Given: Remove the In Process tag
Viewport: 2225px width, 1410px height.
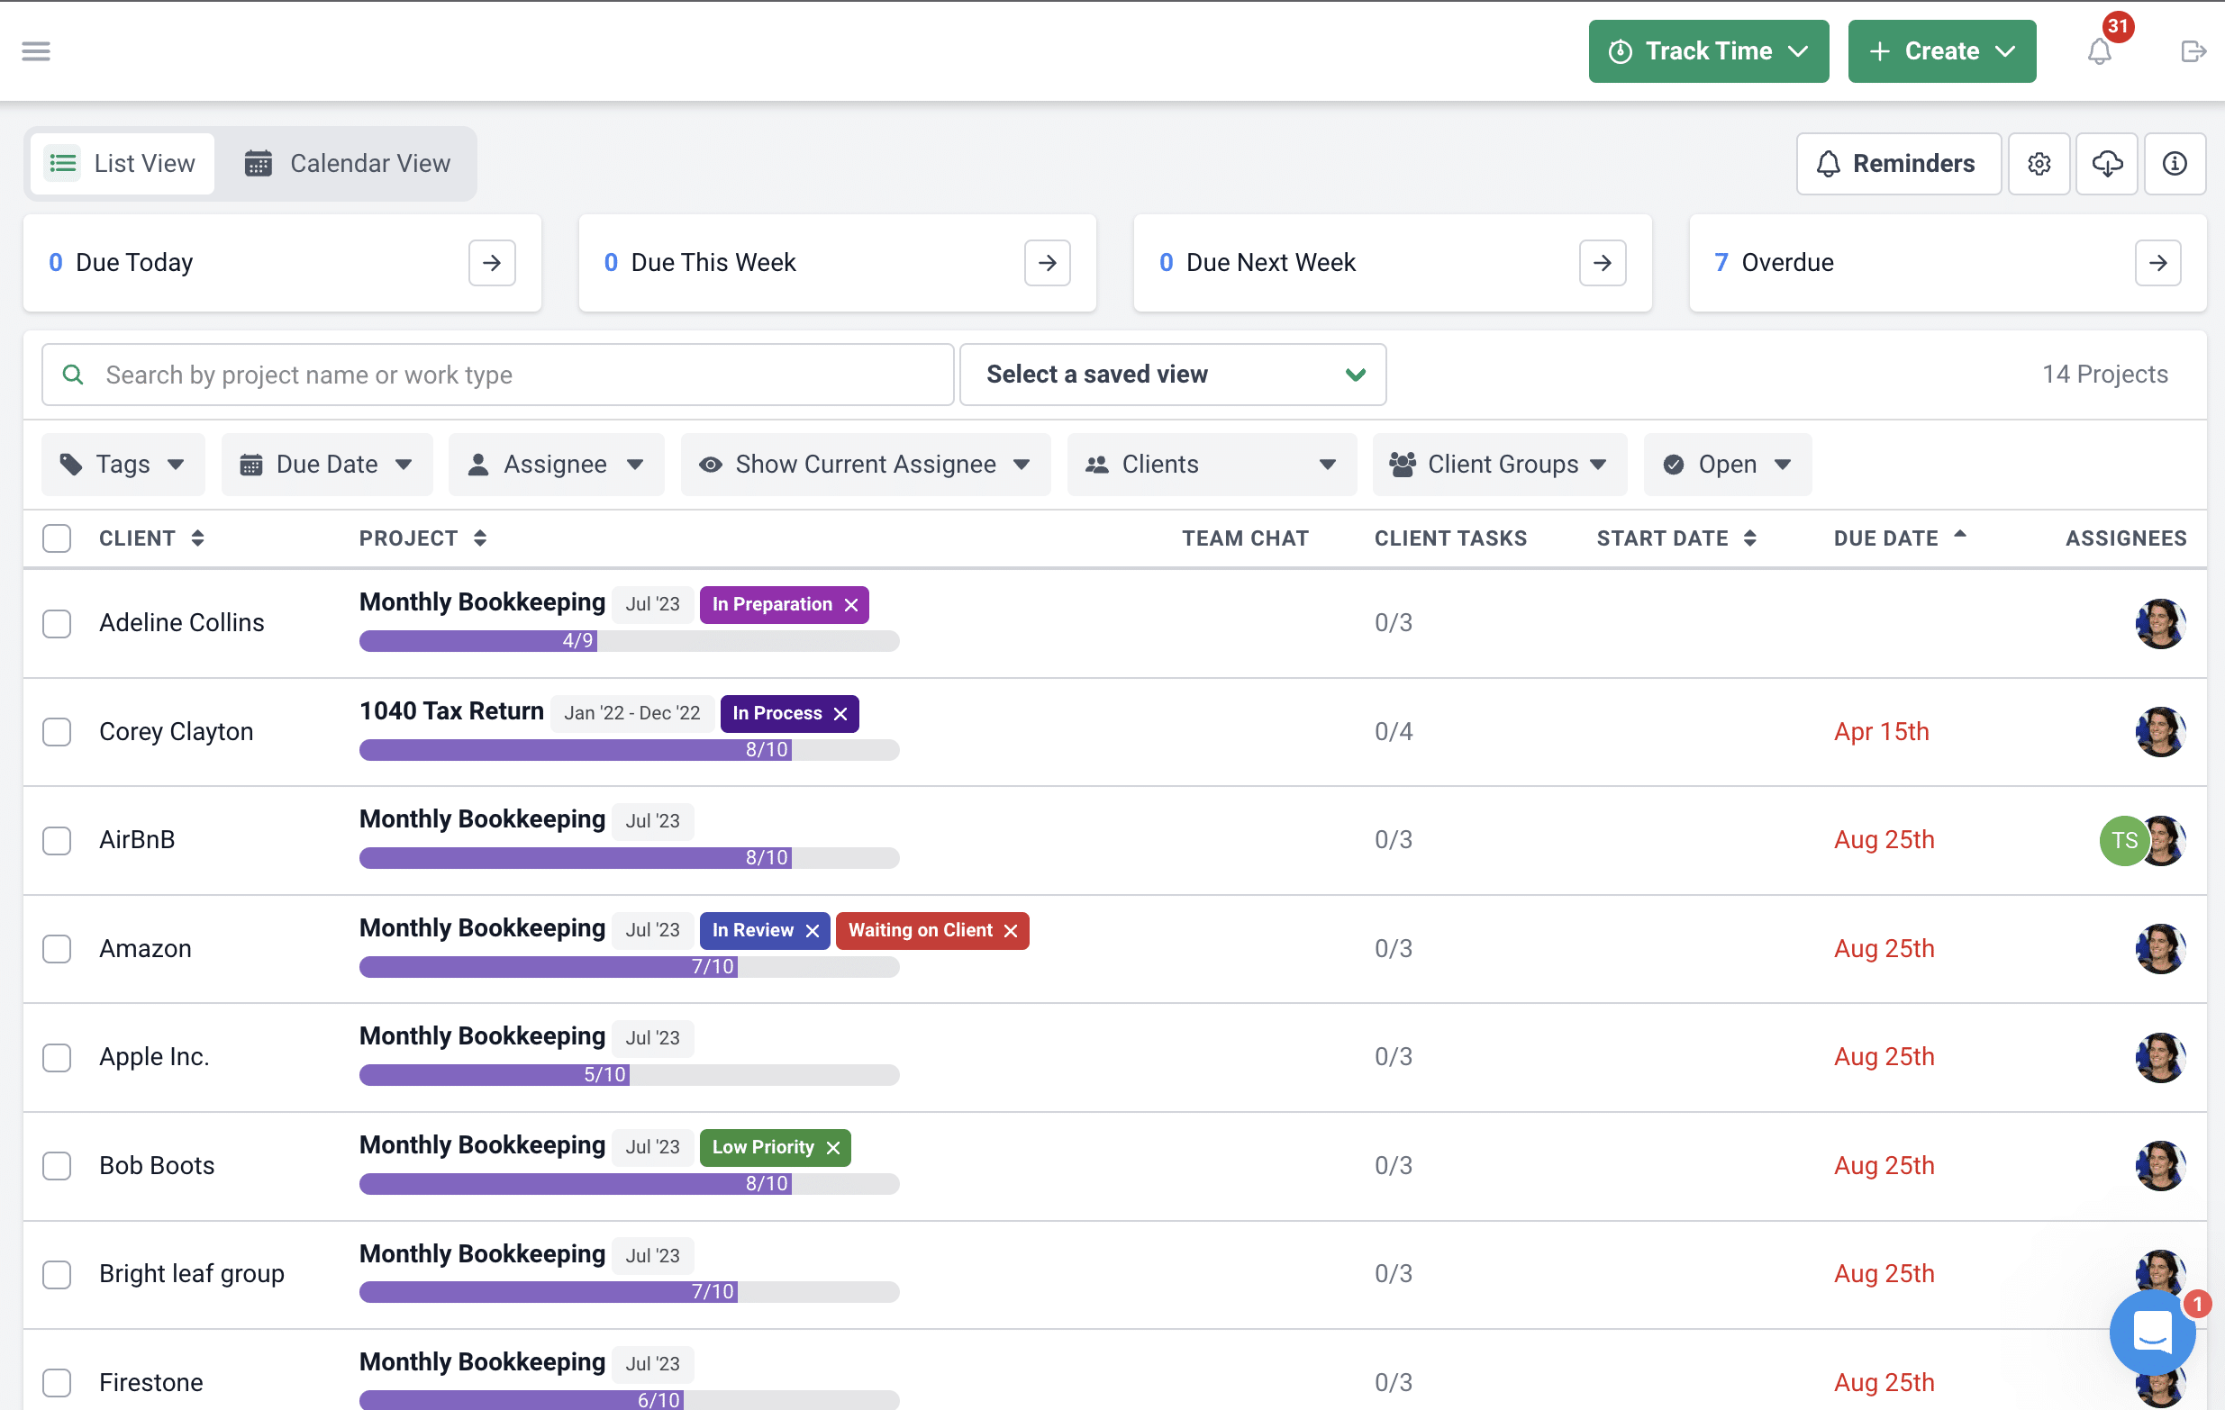Looking at the screenshot, I should click(840, 714).
